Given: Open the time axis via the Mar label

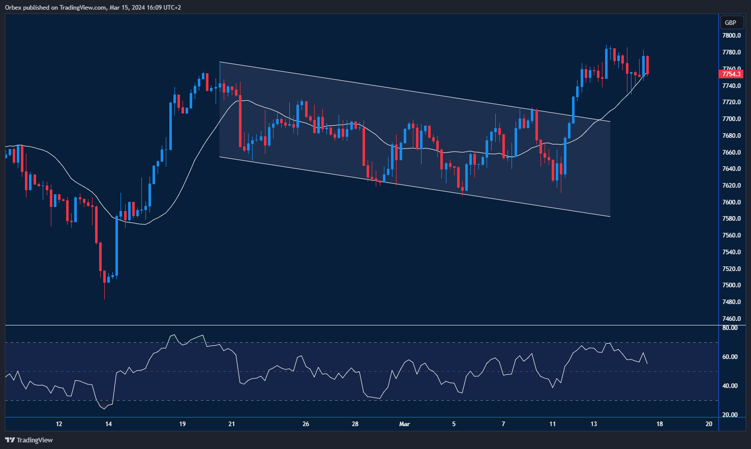Looking at the screenshot, I should coord(404,424).
